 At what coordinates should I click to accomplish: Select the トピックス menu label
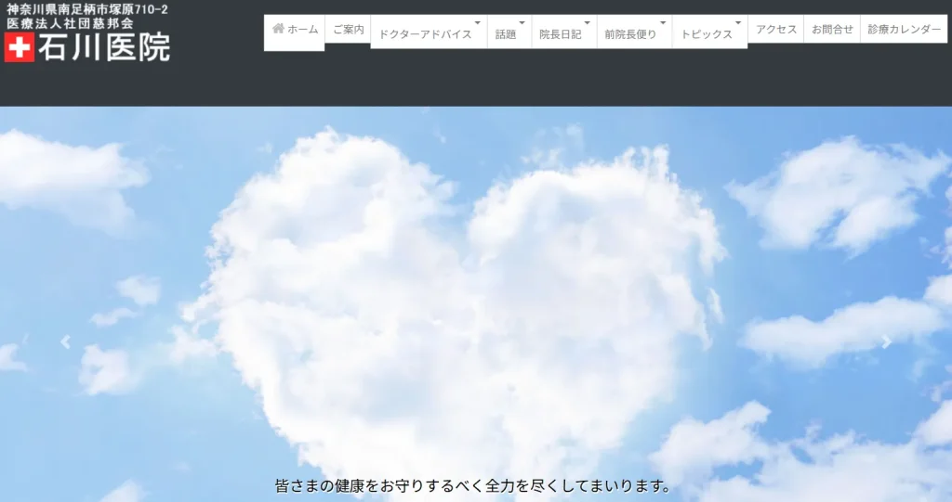(706, 34)
